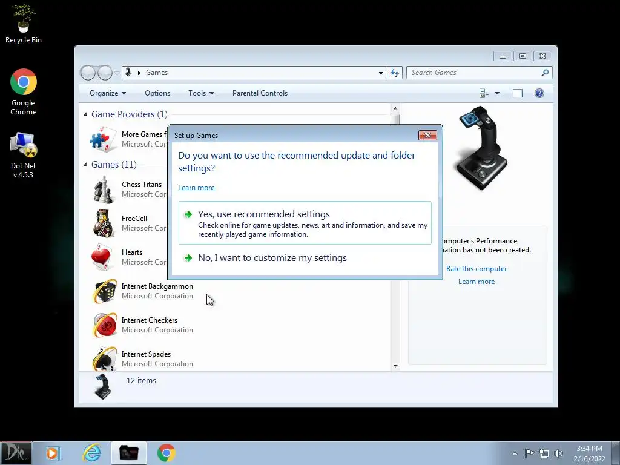Open Action Center flag icon
The image size is (620, 465).
(x=529, y=453)
